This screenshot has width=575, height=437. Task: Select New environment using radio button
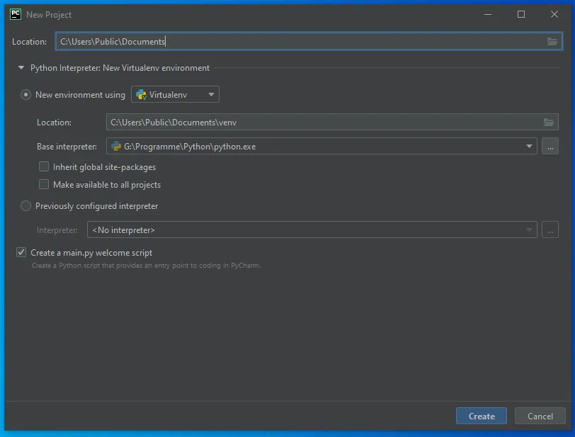(25, 94)
